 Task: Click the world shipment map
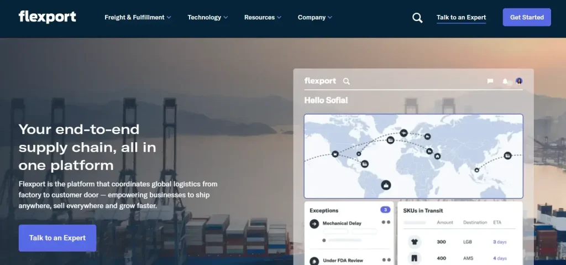[x=413, y=156]
